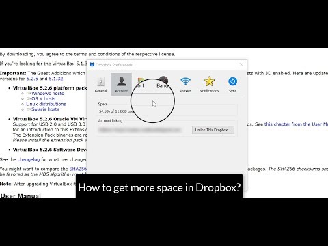328x246 pixels.
Task: Click the 5.2.6 version link
Action: [32, 79]
